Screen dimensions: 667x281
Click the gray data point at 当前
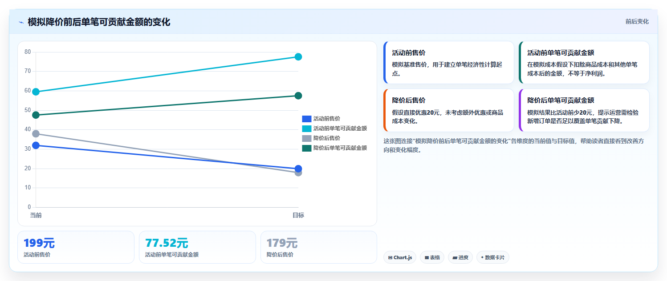pos(36,133)
